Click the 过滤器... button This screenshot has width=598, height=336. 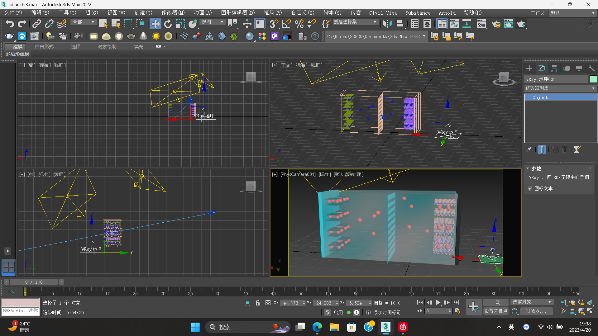pyautogui.click(x=536, y=311)
